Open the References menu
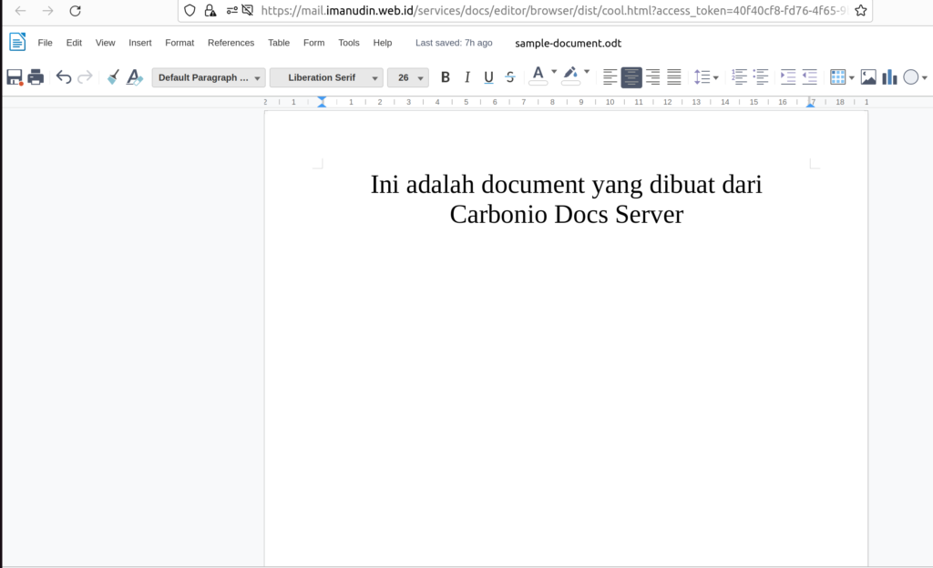Image resolution: width=933 pixels, height=568 pixels. (x=231, y=42)
